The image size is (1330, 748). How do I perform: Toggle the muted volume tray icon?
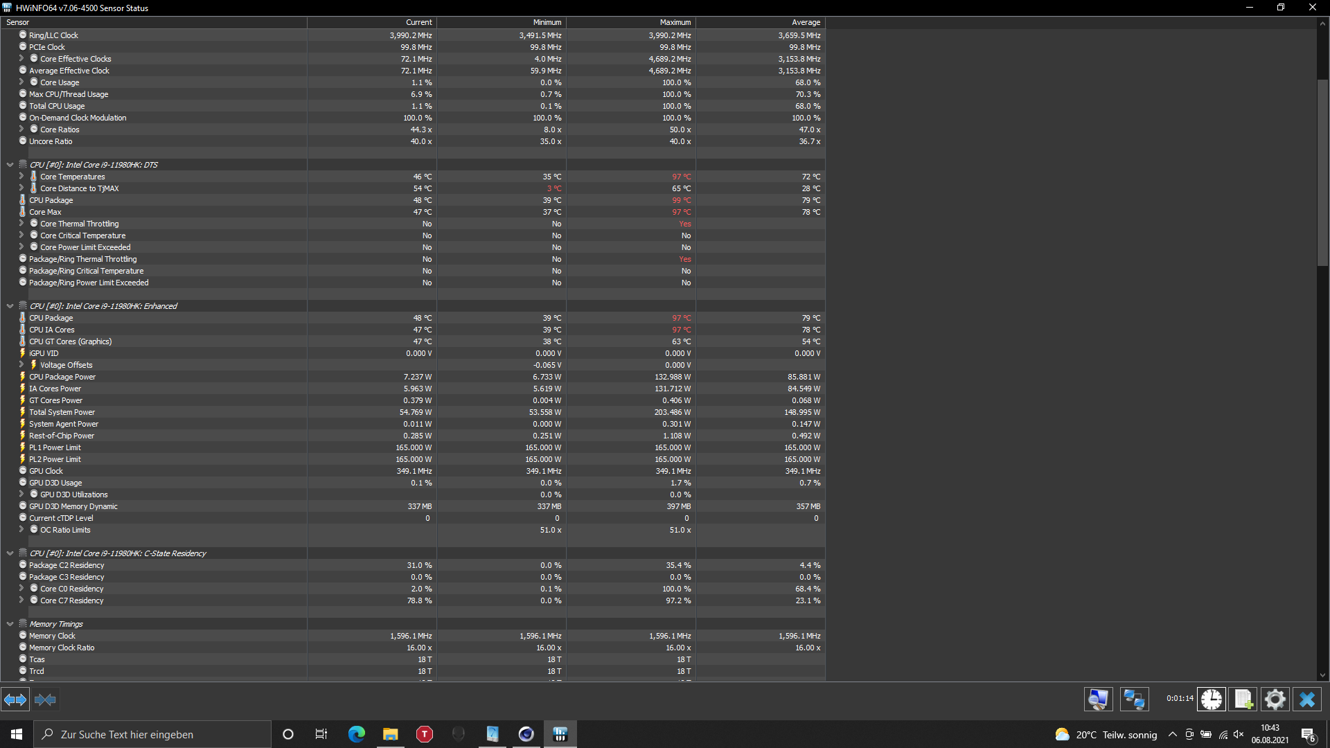click(1239, 734)
